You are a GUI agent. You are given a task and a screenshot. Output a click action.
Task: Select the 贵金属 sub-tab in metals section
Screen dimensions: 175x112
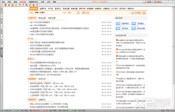pyautogui.click(x=52, y=18)
